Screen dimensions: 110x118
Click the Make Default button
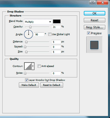tap(29, 85)
